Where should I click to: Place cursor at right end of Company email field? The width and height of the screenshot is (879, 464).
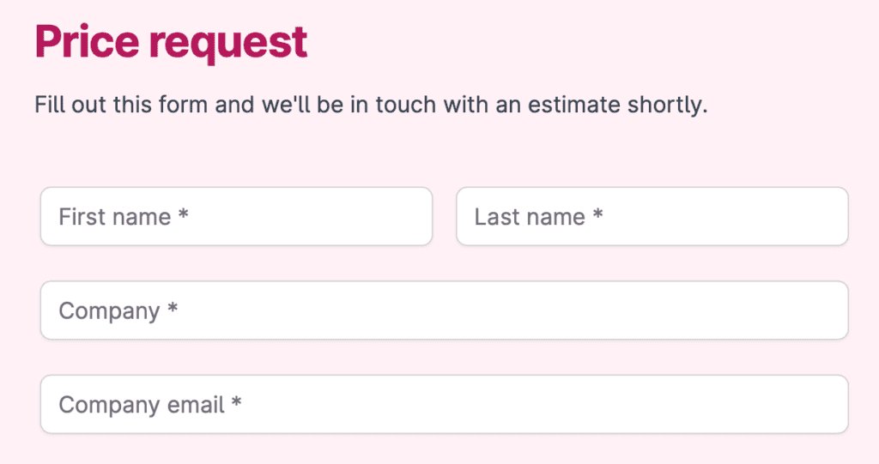(824, 404)
